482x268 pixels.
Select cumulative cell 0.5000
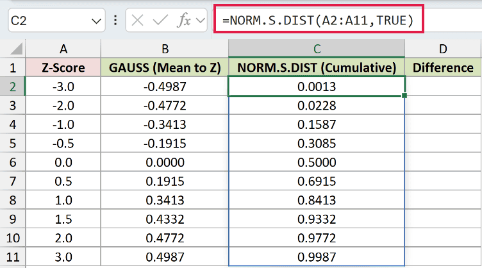[x=317, y=162]
